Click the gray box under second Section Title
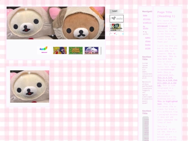The width and height of the screenshot is (188, 141). click(x=146, y=129)
